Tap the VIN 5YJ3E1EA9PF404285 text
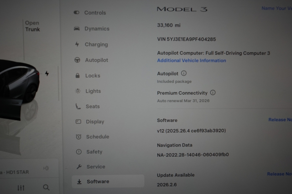The height and width of the screenshot is (194, 292). coord(187,39)
